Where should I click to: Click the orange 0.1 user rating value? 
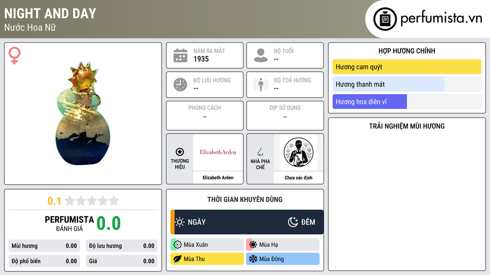click(x=54, y=201)
